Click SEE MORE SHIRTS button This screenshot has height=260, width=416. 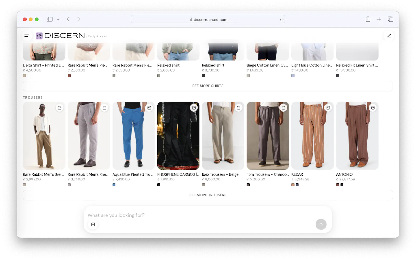(x=208, y=86)
